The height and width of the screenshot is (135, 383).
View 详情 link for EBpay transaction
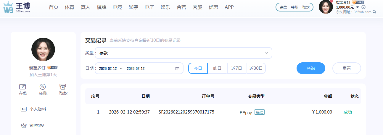(x=260, y=112)
